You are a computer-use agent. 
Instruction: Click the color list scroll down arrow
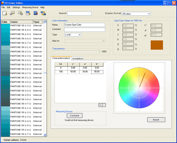pos(45,135)
